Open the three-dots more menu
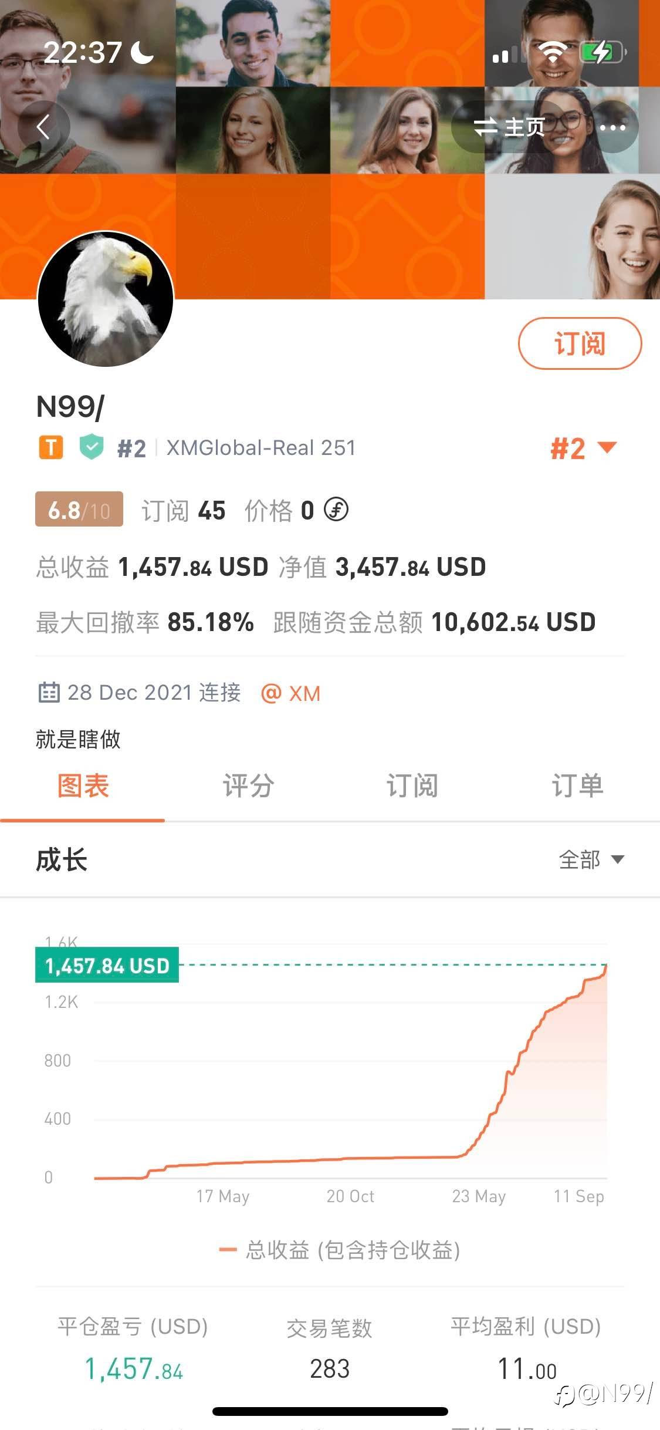The image size is (660, 1430). [612, 127]
